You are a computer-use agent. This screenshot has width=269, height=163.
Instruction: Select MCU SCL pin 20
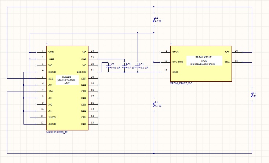(227, 52)
